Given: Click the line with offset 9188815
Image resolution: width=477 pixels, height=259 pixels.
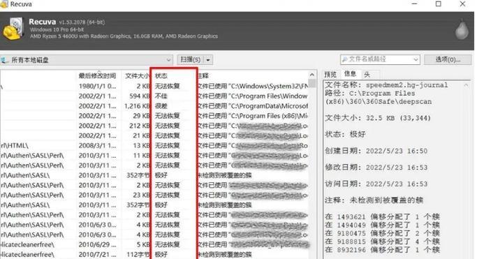Looking at the screenshot, I should (382, 242).
